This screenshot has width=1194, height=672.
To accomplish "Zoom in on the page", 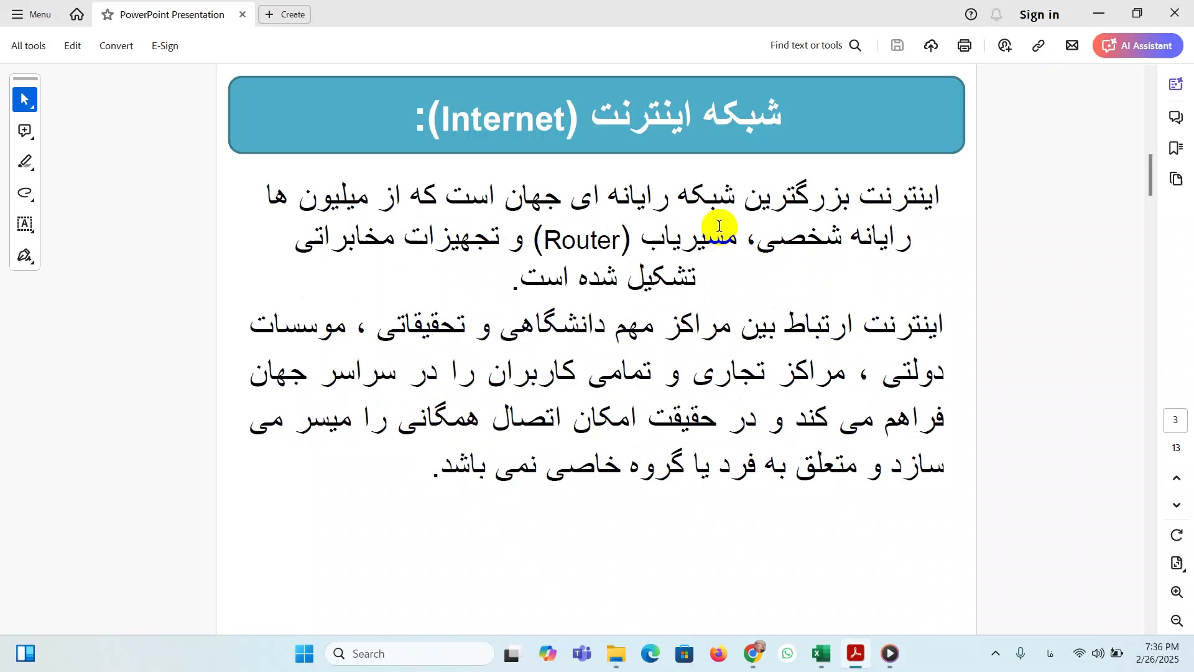I will click(x=1176, y=592).
